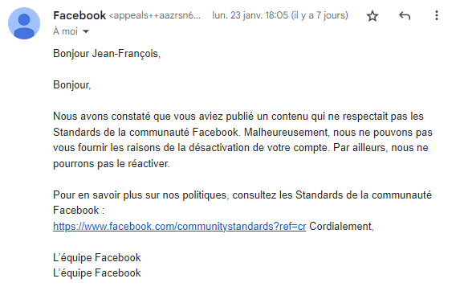Click the lun. 23 janv. 18:05 timestamp

pos(280,15)
